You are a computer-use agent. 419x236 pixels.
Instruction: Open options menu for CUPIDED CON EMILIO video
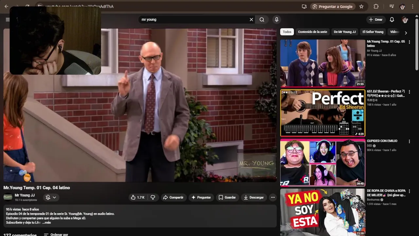click(409, 141)
